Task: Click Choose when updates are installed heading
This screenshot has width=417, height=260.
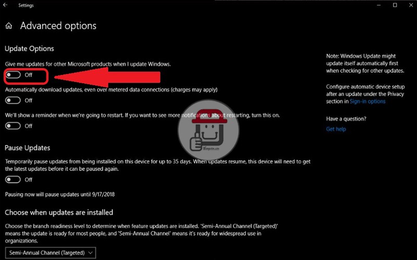Action: point(59,213)
